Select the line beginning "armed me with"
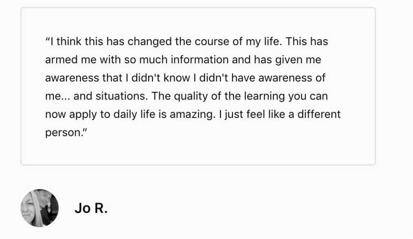The width and height of the screenshot is (413, 239). [x=183, y=60]
